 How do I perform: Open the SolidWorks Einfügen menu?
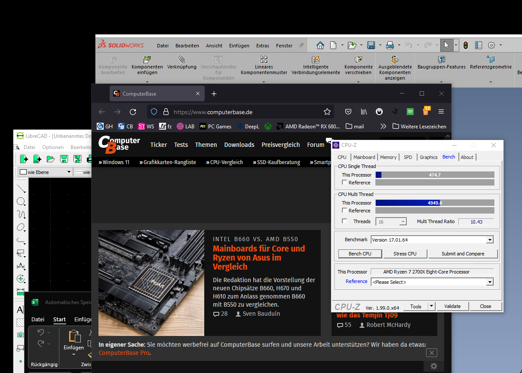(239, 46)
